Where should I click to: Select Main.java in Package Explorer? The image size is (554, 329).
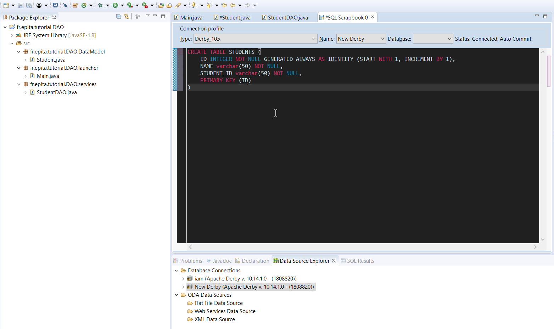(x=48, y=76)
